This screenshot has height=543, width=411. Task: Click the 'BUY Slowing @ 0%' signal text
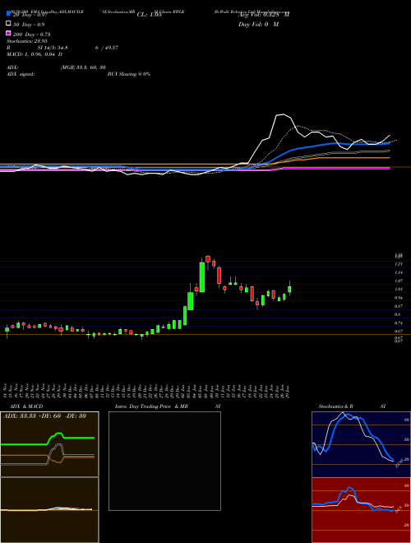(129, 74)
